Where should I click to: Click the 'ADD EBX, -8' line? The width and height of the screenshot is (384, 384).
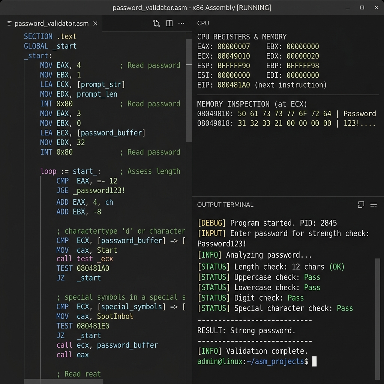(79, 211)
